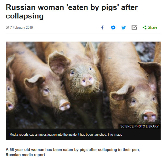
Task: Click the 'Russian woman eaten by pigs' headline
Action: 72,12
